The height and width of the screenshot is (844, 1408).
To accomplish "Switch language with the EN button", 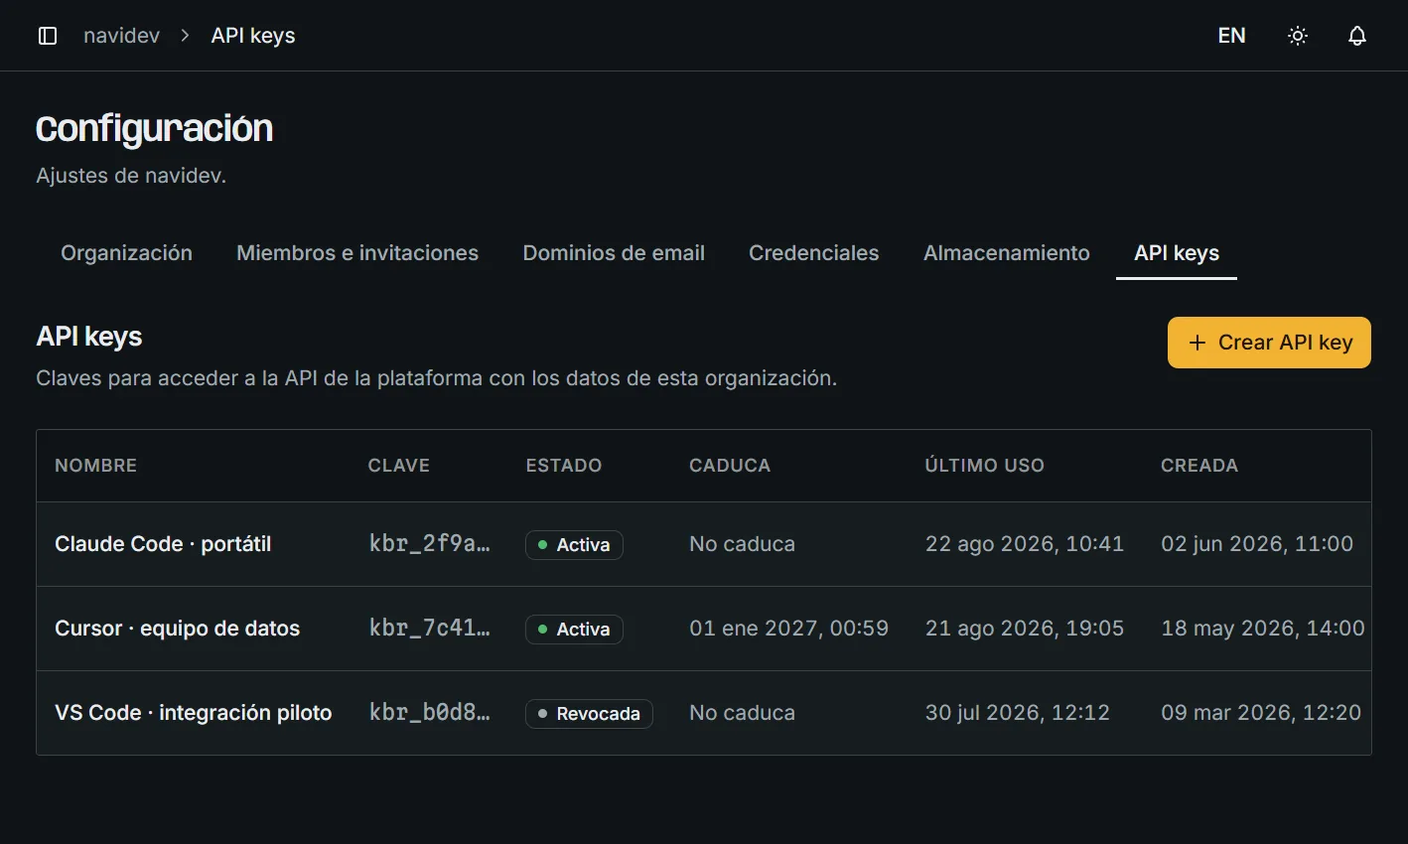I will coord(1231,36).
